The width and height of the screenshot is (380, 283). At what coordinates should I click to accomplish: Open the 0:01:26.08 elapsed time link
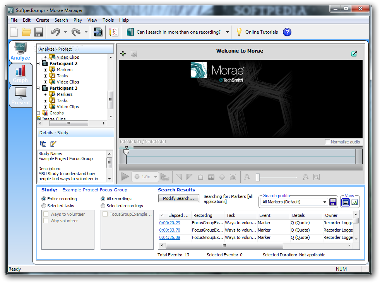[169, 237]
